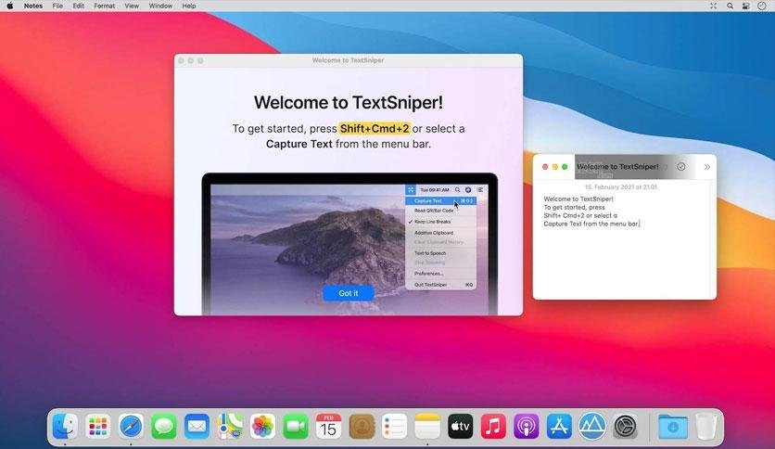Open Spotlight search in the menu bar
This screenshot has width=775, height=449.
pos(731,6)
